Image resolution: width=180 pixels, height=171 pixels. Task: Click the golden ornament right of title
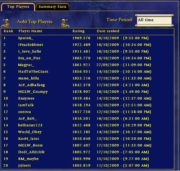pyautogui.click(x=65, y=23)
